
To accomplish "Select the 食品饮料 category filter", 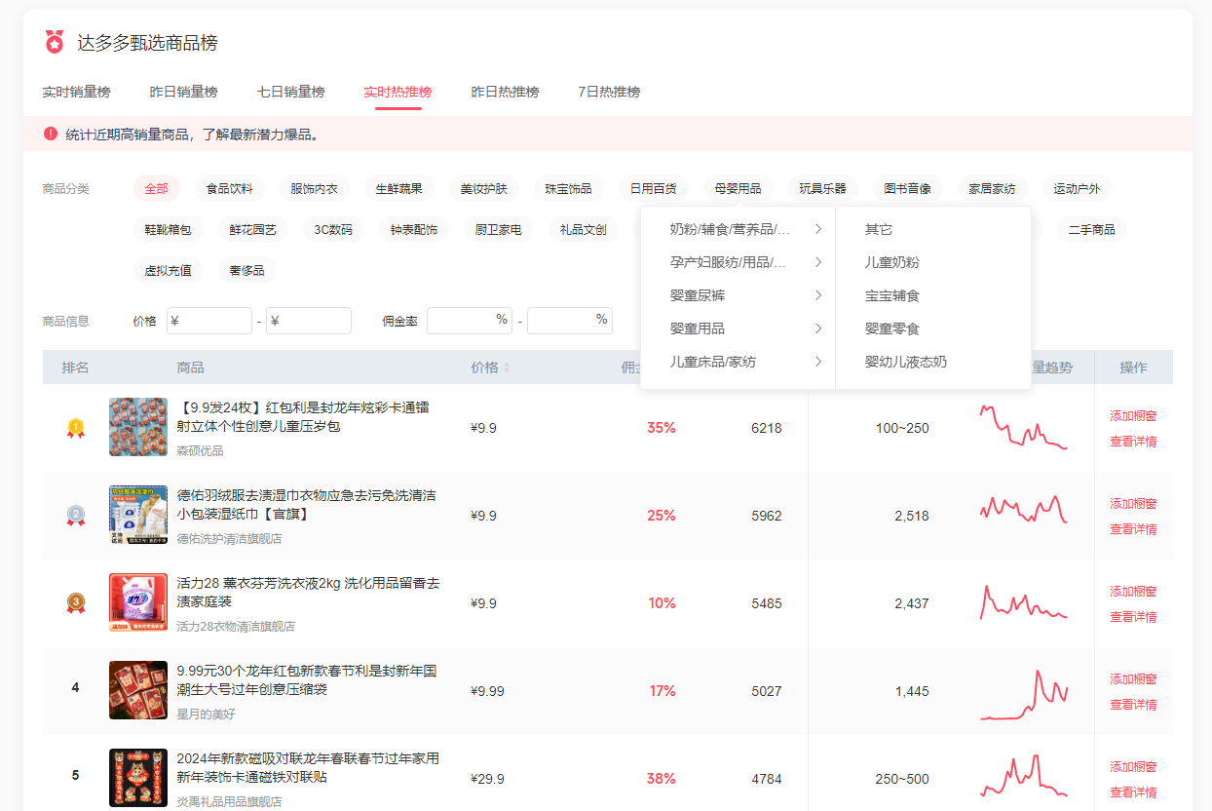I will (230, 189).
